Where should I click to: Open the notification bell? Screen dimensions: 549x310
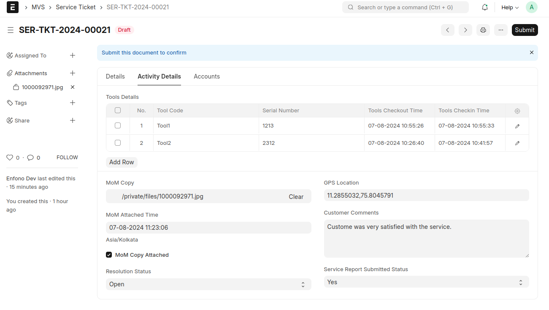coord(484,7)
